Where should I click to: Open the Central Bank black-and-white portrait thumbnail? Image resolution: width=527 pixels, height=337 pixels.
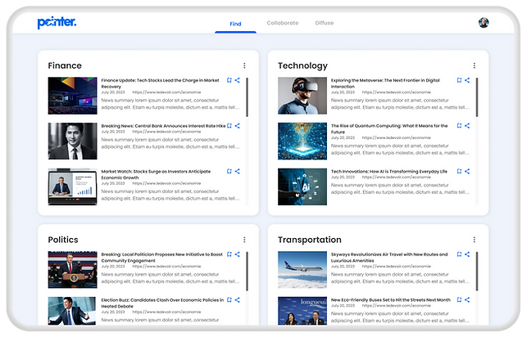tap(73, 142)
